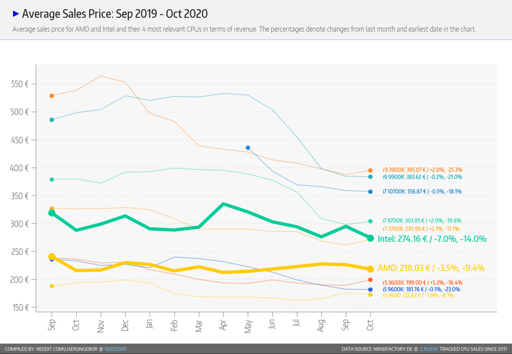The image size is (512, 354).
Task: Click the i7 10700K blue end marker
Action: point(370,192)
